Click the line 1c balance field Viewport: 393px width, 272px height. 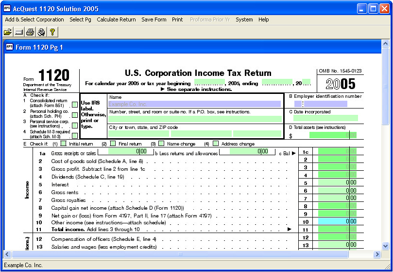337,151
